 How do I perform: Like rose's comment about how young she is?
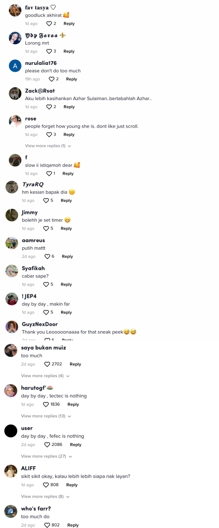pyautogui.click(x=49, y=135)
